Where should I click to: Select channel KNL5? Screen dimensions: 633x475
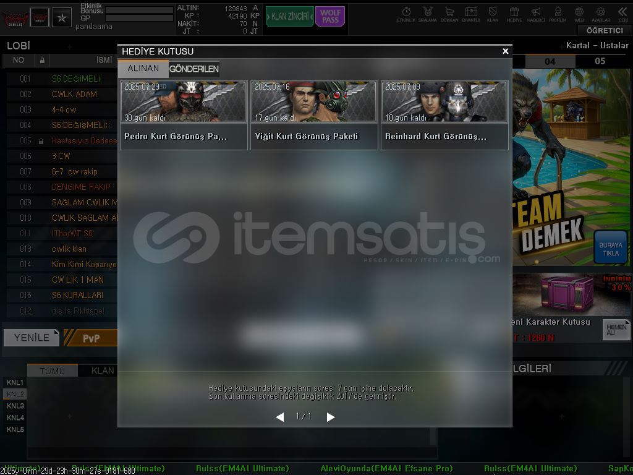click(x=15, y=429)
